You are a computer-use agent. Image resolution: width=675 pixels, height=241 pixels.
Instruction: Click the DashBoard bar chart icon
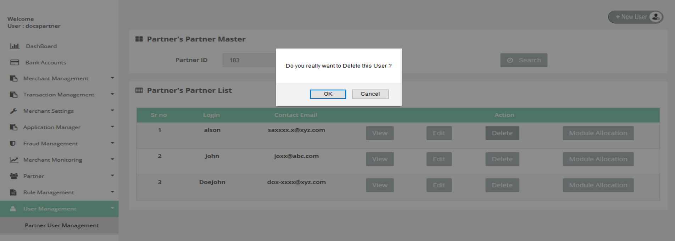pyautogui.click(x=15, y=46)
